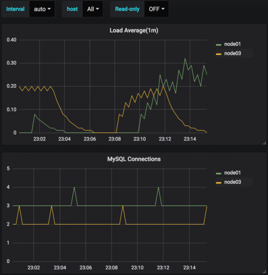Expand the host All dropdown
The width and height of the screenshot is (268, 275).
click(92, 9)
